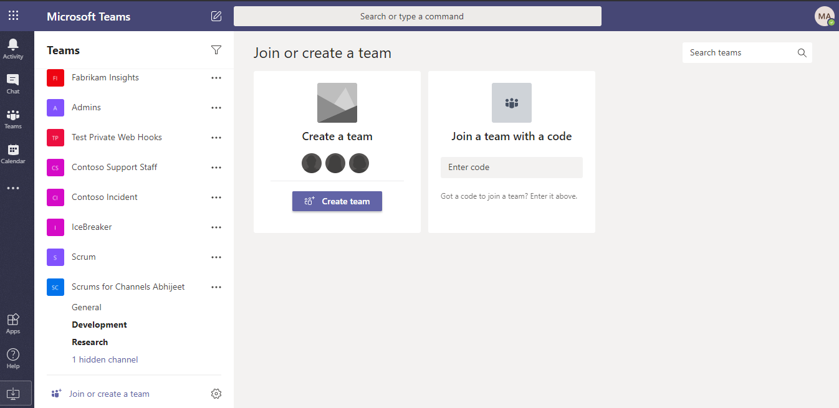Click the Search or type a command box
The height and width of the screenshot is (408, 839).
tap(418, 16)
